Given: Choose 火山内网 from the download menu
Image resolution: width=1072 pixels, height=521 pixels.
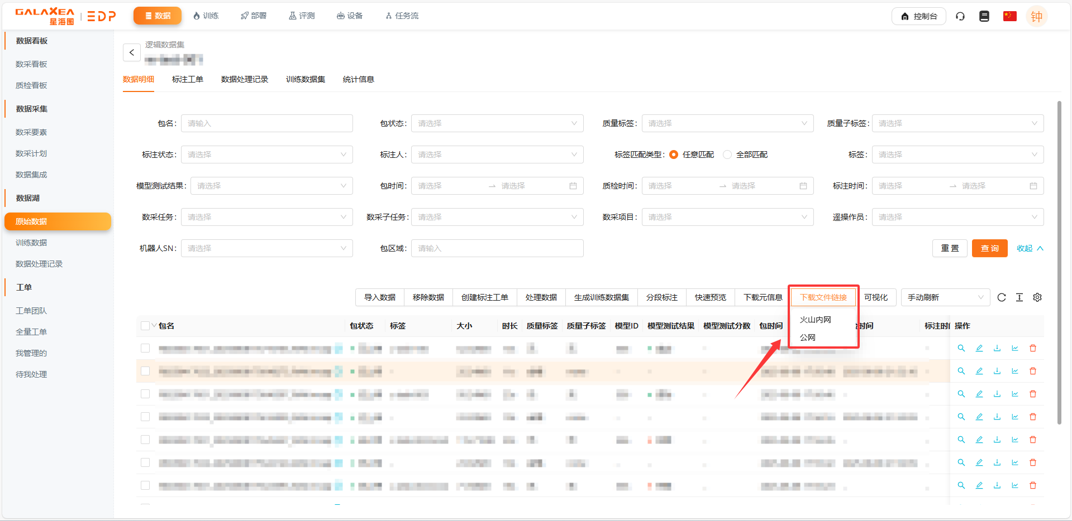Looking at the screenshot, I should [x=815, y=320].
